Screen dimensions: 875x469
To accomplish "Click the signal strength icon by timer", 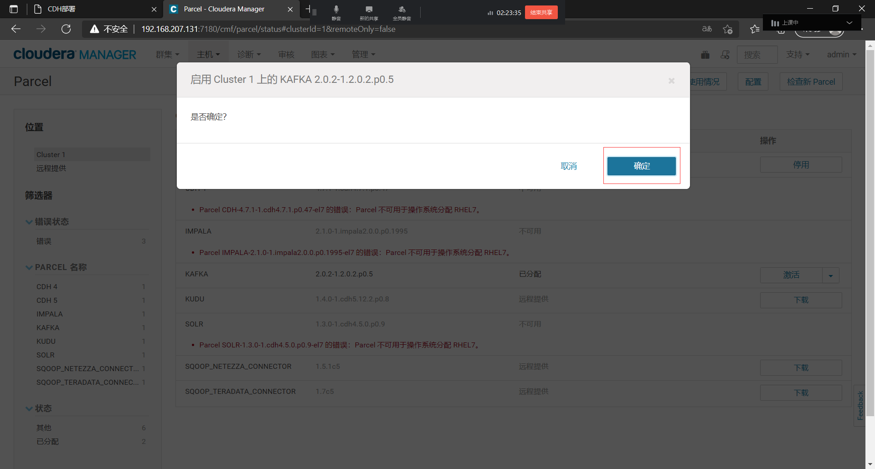I will pyautogui.click(x=490, y=13).
